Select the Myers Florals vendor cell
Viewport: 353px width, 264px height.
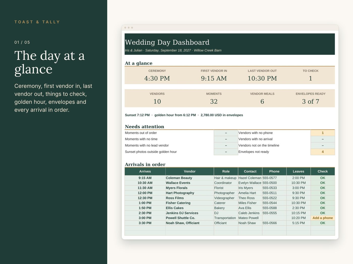pos(190,188)
